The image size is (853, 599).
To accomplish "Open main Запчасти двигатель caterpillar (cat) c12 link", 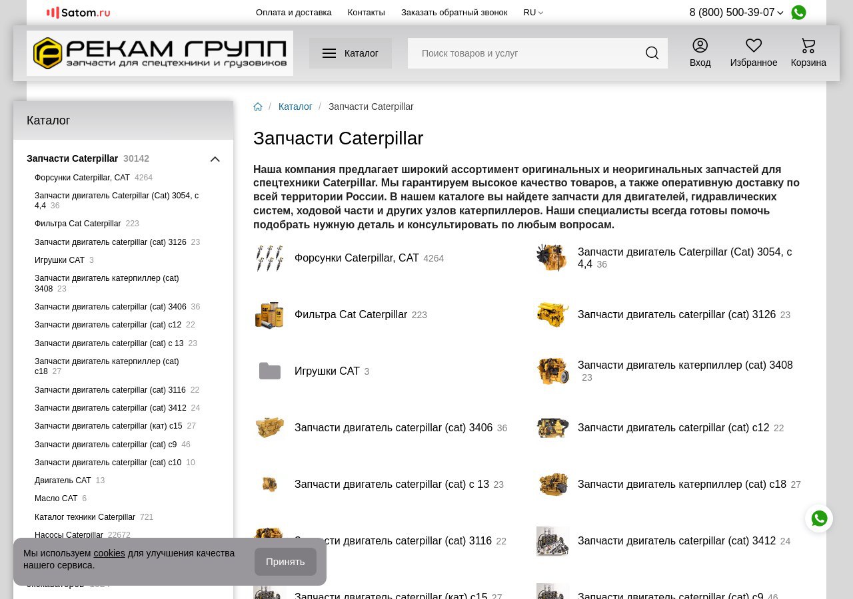I will point(674,428).
